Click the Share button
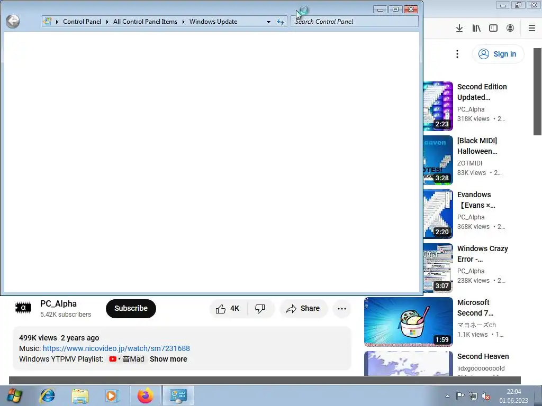Viewport: 542px width, 406px height. [303, 308]
